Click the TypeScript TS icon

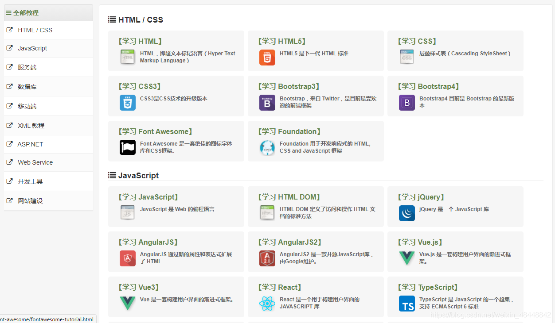point(407,304)
